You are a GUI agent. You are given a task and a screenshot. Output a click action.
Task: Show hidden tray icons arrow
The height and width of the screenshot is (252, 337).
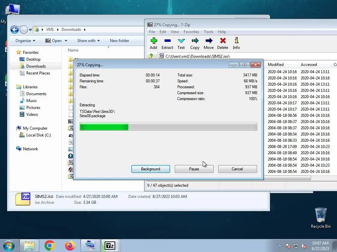pyautogui.click(x=280, y=246)
